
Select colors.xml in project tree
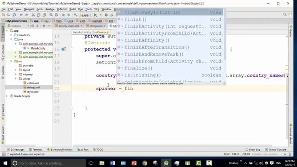(x=33, y=83)
